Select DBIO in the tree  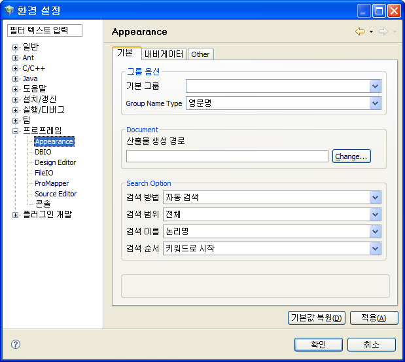(43, 152)
